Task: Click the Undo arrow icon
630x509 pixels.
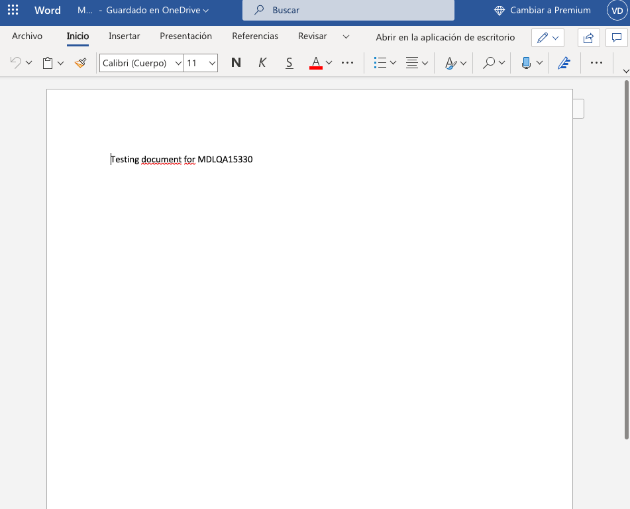Action: pos(16,63)
